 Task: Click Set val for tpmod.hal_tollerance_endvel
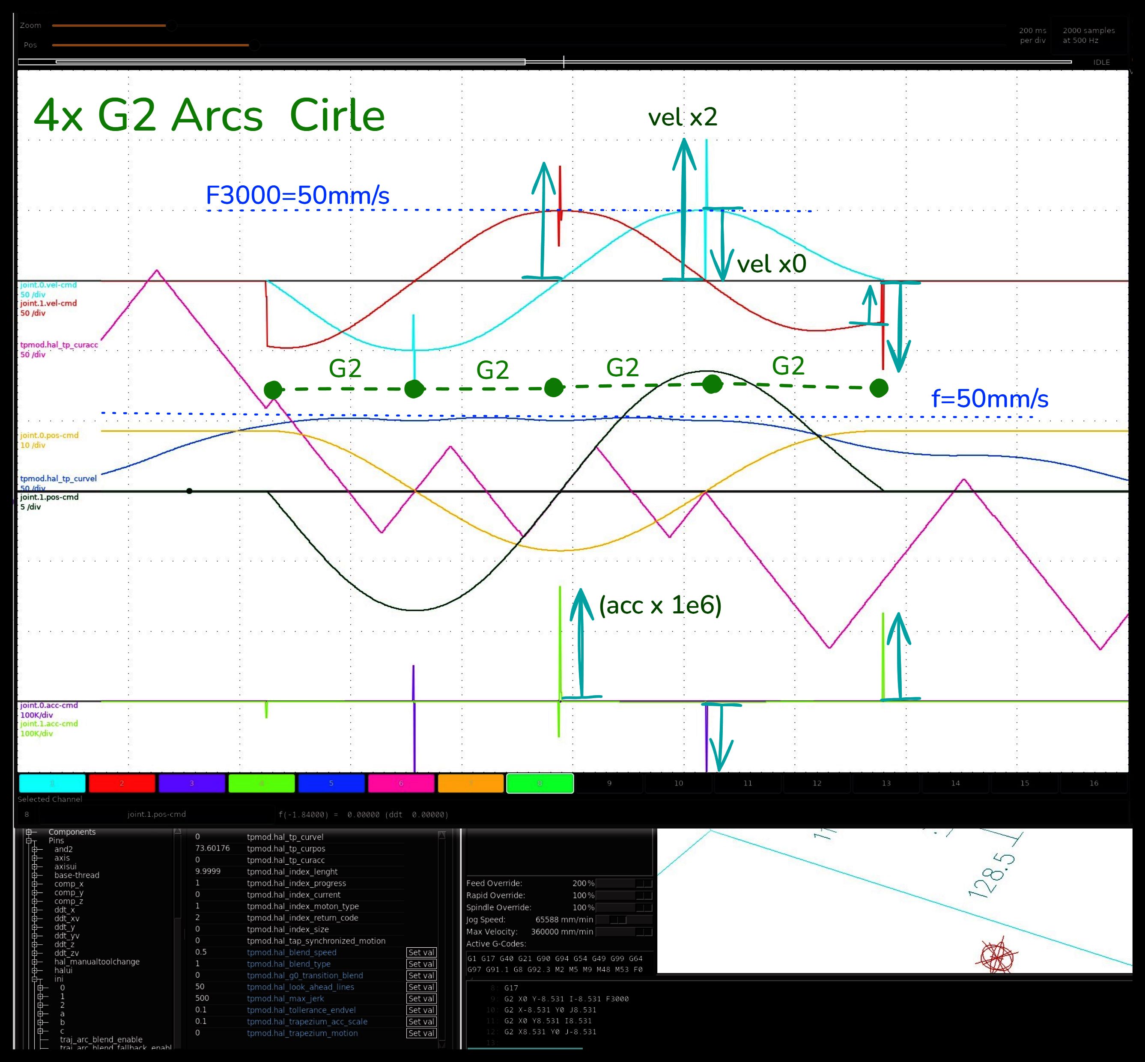(421, 1010)
